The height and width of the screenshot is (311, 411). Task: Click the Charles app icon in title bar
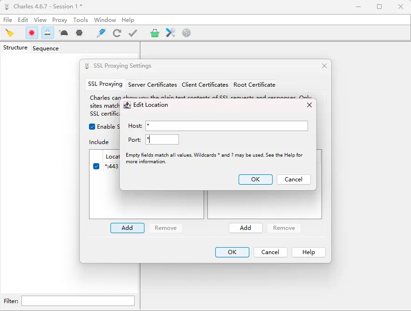click(x=7, y=7)
